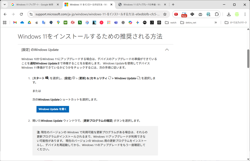The height and width of the screenshot is (161, 250).
Task: Click the address bar URL
Action: pos(97,14)
